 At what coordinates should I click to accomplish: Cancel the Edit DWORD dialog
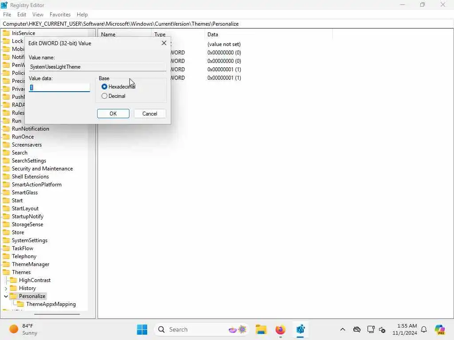click(150, 114)
